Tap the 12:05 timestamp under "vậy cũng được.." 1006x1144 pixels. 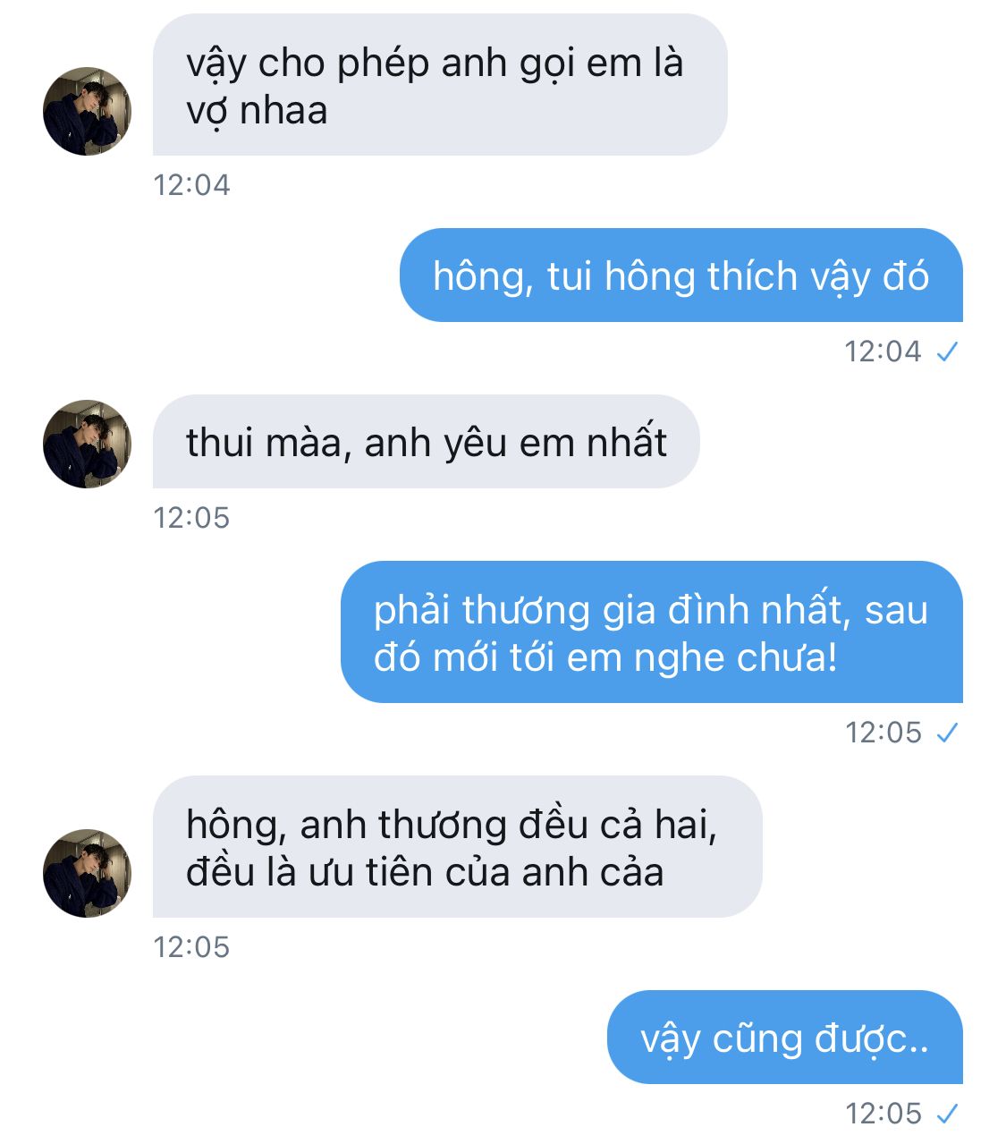tap(883, 1114)
